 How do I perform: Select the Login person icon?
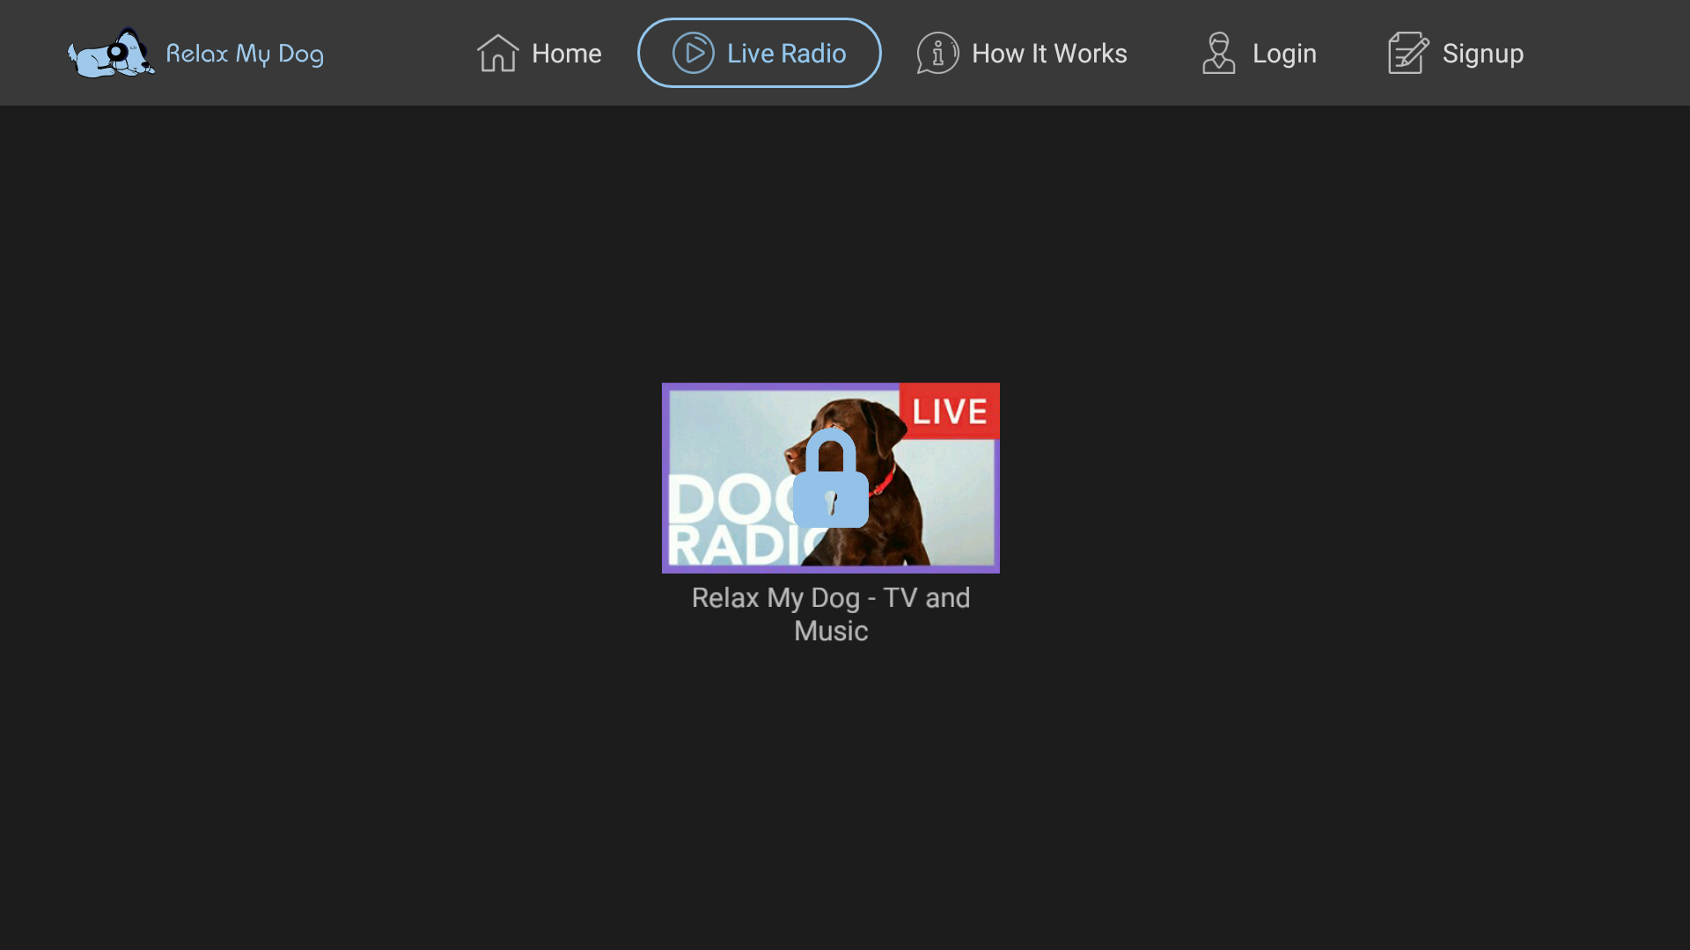click(1217, 53)
